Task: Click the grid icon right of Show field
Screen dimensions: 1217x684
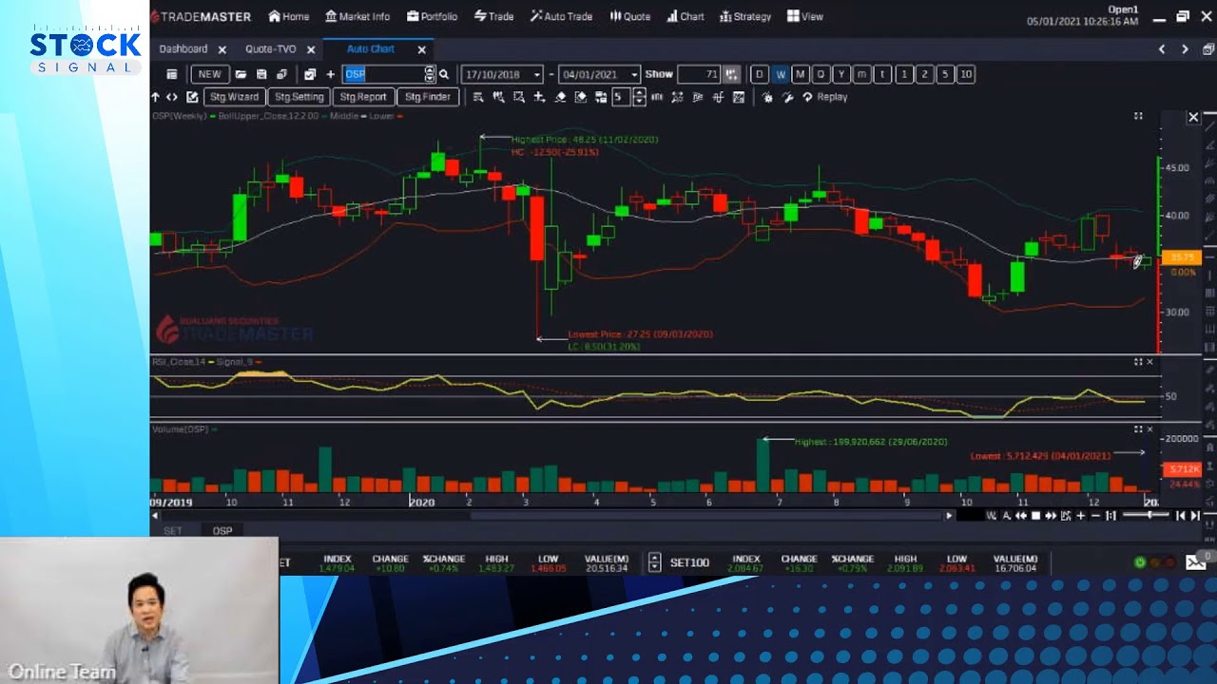Action: pyautogui.click(x=731, y=74)
